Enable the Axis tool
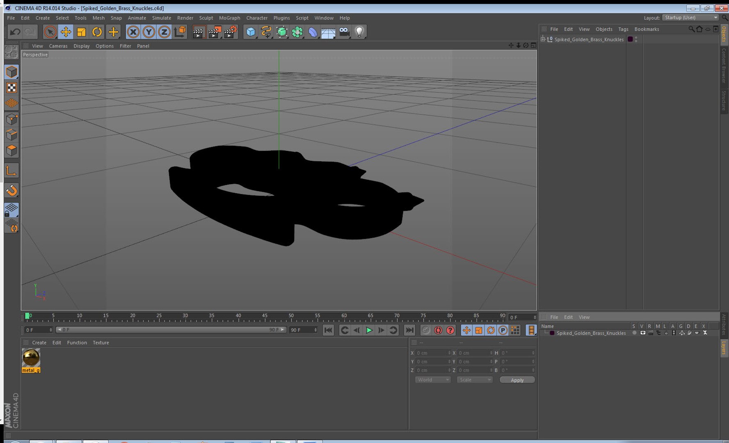 [11, 170]
